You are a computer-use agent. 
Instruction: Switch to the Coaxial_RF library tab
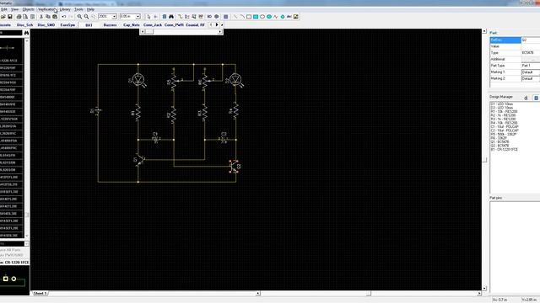(195, 25)
